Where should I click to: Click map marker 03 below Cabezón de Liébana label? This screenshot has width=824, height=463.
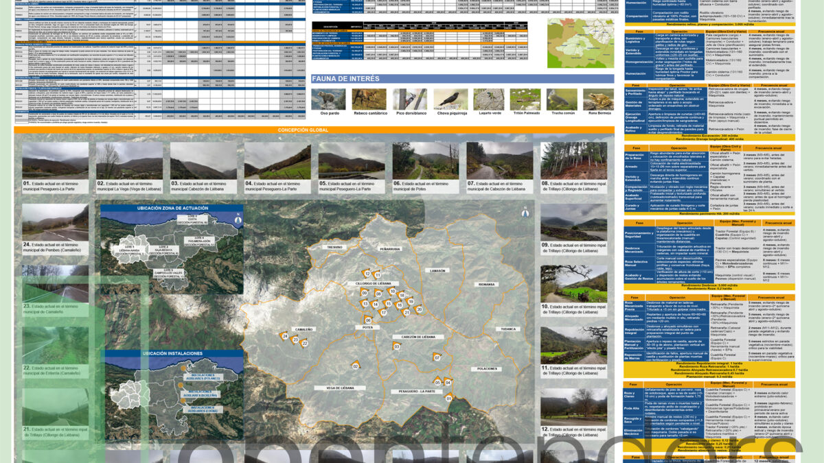point(396,346)
